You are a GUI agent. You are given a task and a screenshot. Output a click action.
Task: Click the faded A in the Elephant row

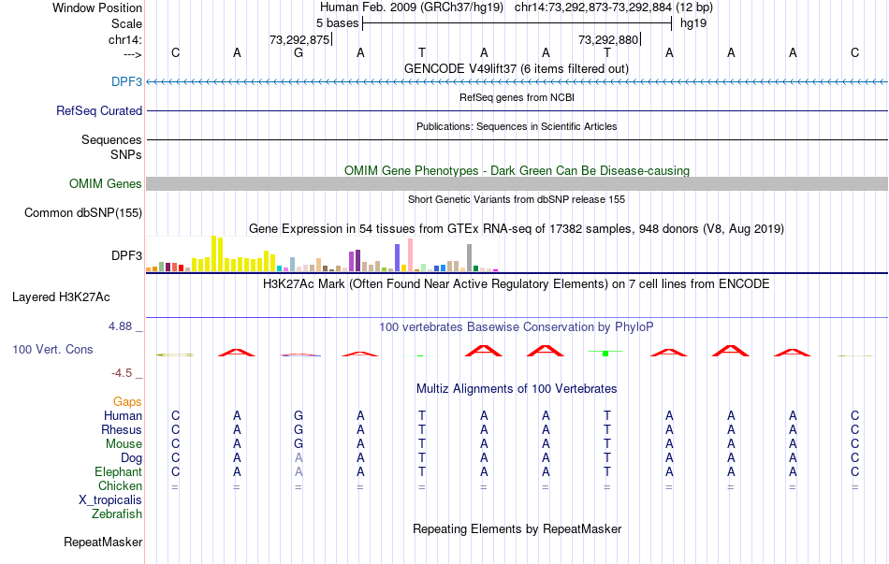click(299, 471)
